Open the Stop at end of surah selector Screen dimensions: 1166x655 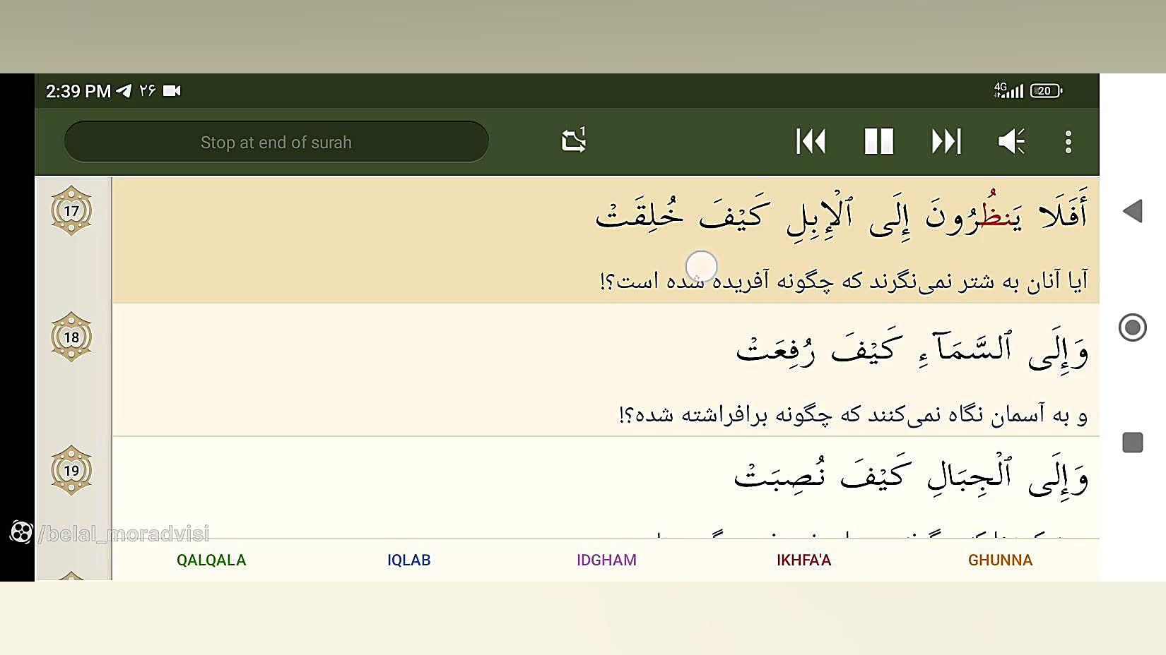276,142
